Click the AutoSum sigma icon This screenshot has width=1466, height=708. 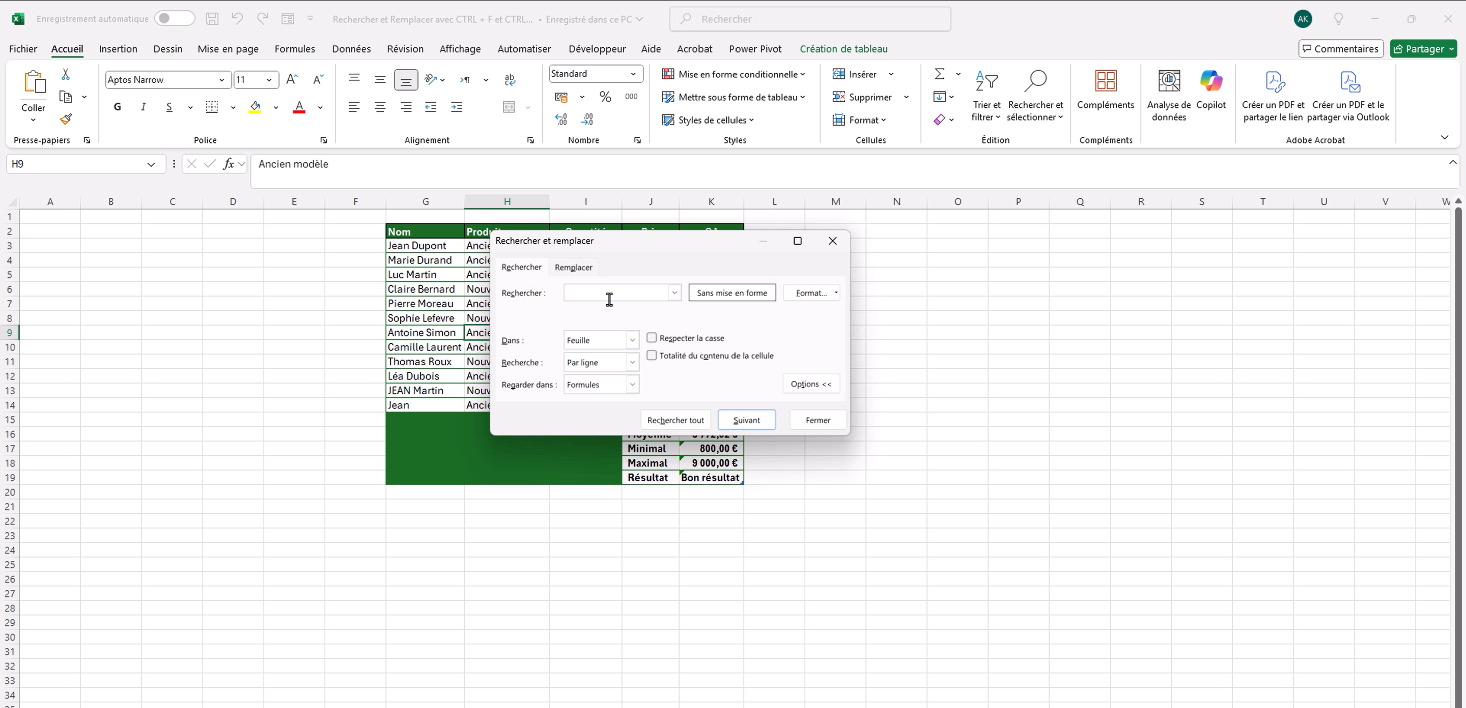tap(940, 74)
